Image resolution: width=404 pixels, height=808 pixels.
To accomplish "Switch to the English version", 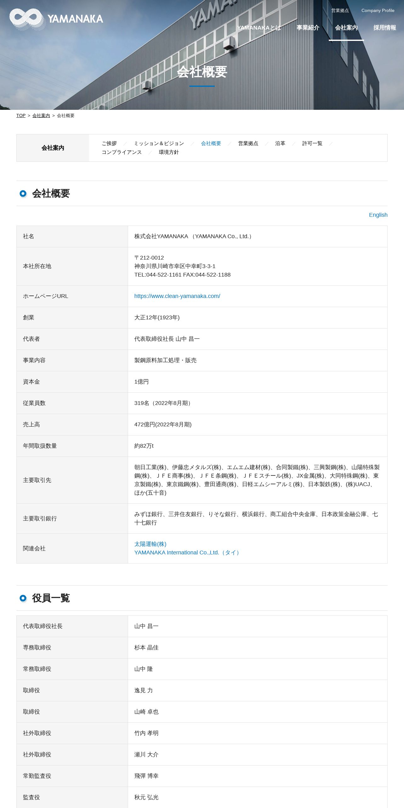I will coord(378,215).
